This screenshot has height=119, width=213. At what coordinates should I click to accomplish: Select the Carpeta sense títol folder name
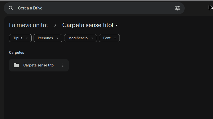point(39,65)
